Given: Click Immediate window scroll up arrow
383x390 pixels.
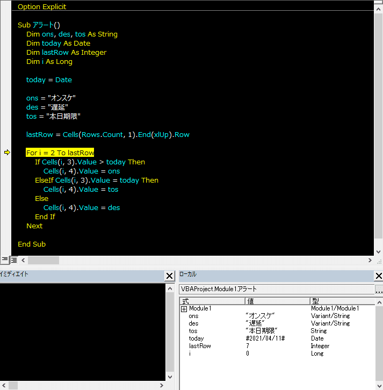Looking at the screenshot, I should (x=170, y=289).
